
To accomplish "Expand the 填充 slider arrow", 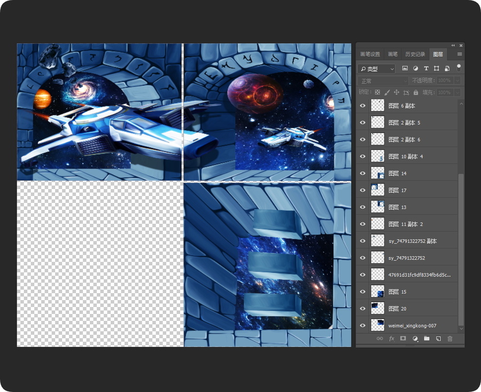I will (457, 92).
